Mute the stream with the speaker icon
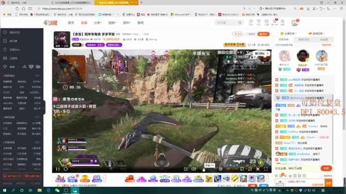The width and height of the screenshot is (346, 194). [194, 169]
